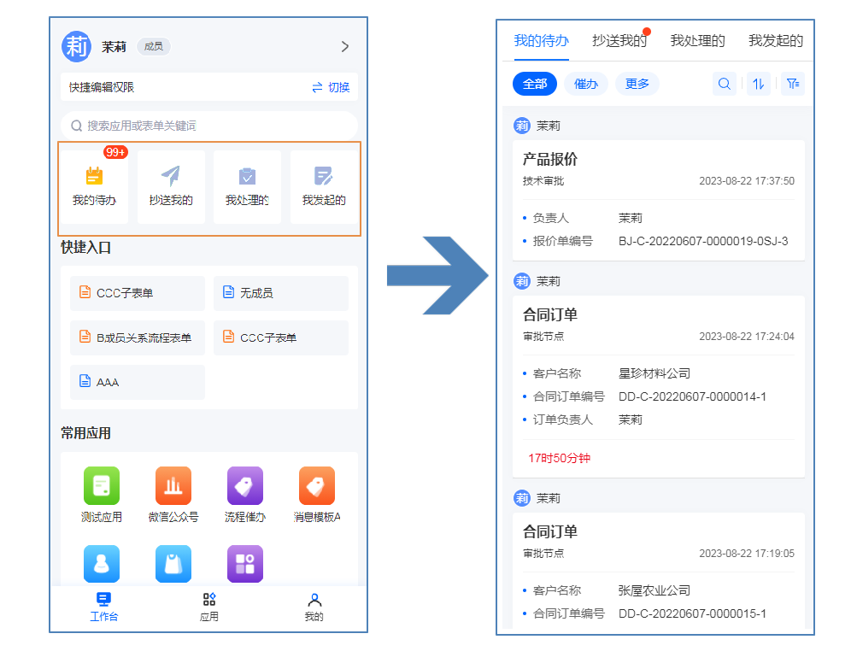Click 切换 to switch edit permission
This screenshot has width=857, height=663.
(x=331, y=87)
